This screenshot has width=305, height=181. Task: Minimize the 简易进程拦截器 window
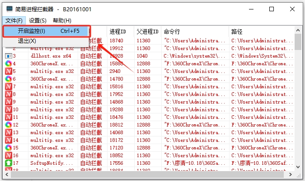tap(251, 9)
